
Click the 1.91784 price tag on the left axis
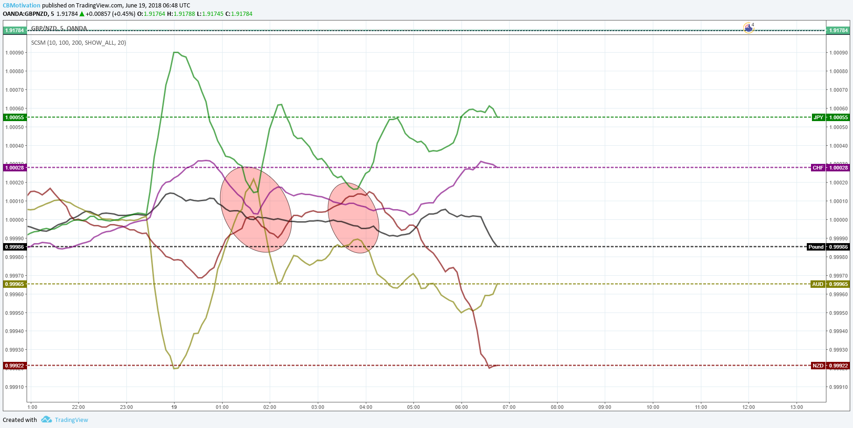click(x=14, y=30)
